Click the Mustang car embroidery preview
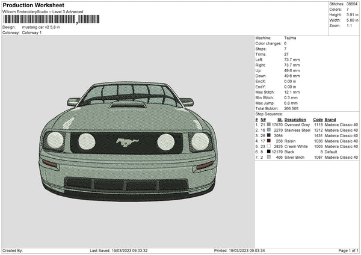 (x=128, y=141)
